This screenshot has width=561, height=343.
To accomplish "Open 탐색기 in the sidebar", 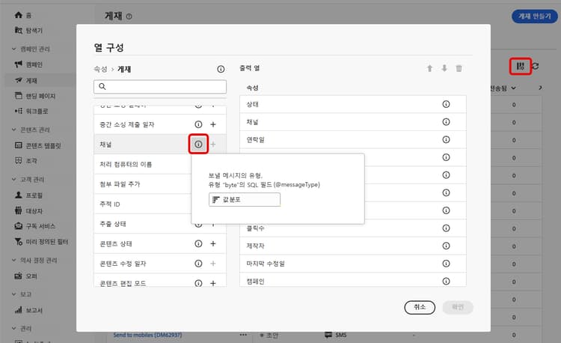I will (28, 31).
